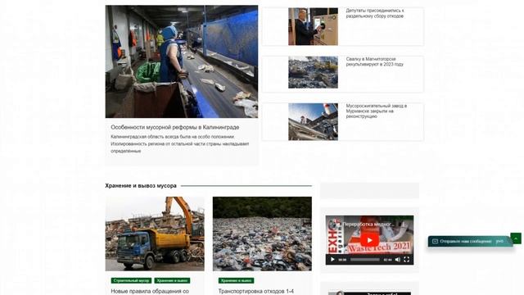Mute the video with the speaker icon
Image resolution: width=524 pixels, height=295 pixels.
coord(398,259)
